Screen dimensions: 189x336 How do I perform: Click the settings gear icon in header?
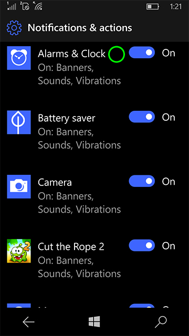click(x=14, y=28)
